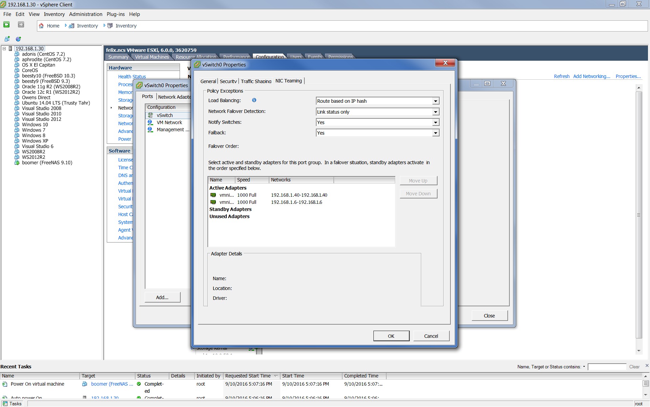This screenshot has height=407, width=650.
Task: Click the OS X El Capitan VM icon
Action: (17, 65)
